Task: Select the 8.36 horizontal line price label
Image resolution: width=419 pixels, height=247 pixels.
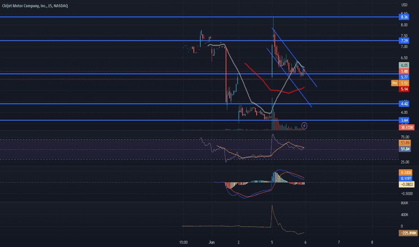Action: 404,17
